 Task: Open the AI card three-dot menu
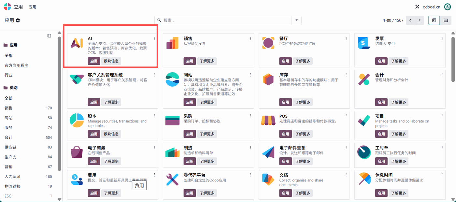155,38
